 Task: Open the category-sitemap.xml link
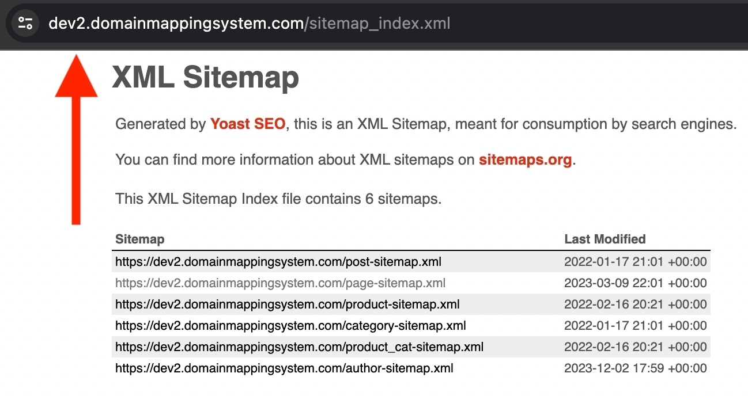pos(290,326)
